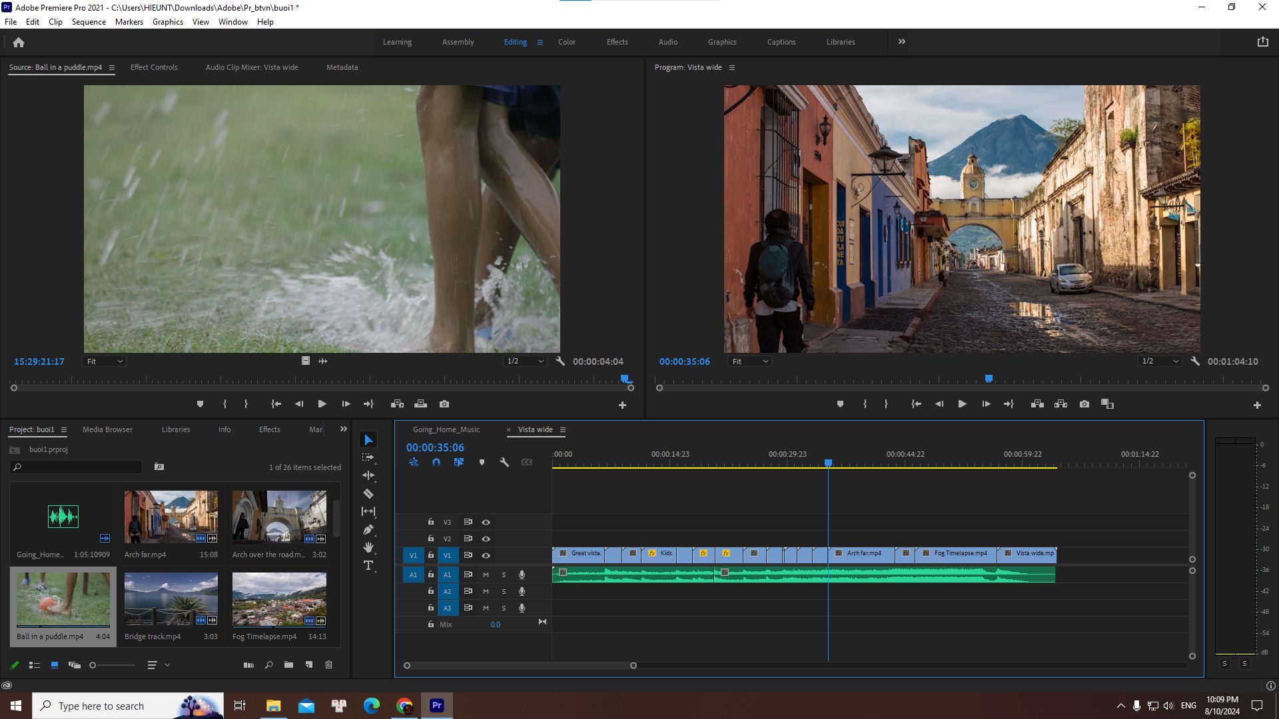Open timeline display settings wrench
The width and height of the screenshot is (1279, 719).
click(x=504, y=462)
